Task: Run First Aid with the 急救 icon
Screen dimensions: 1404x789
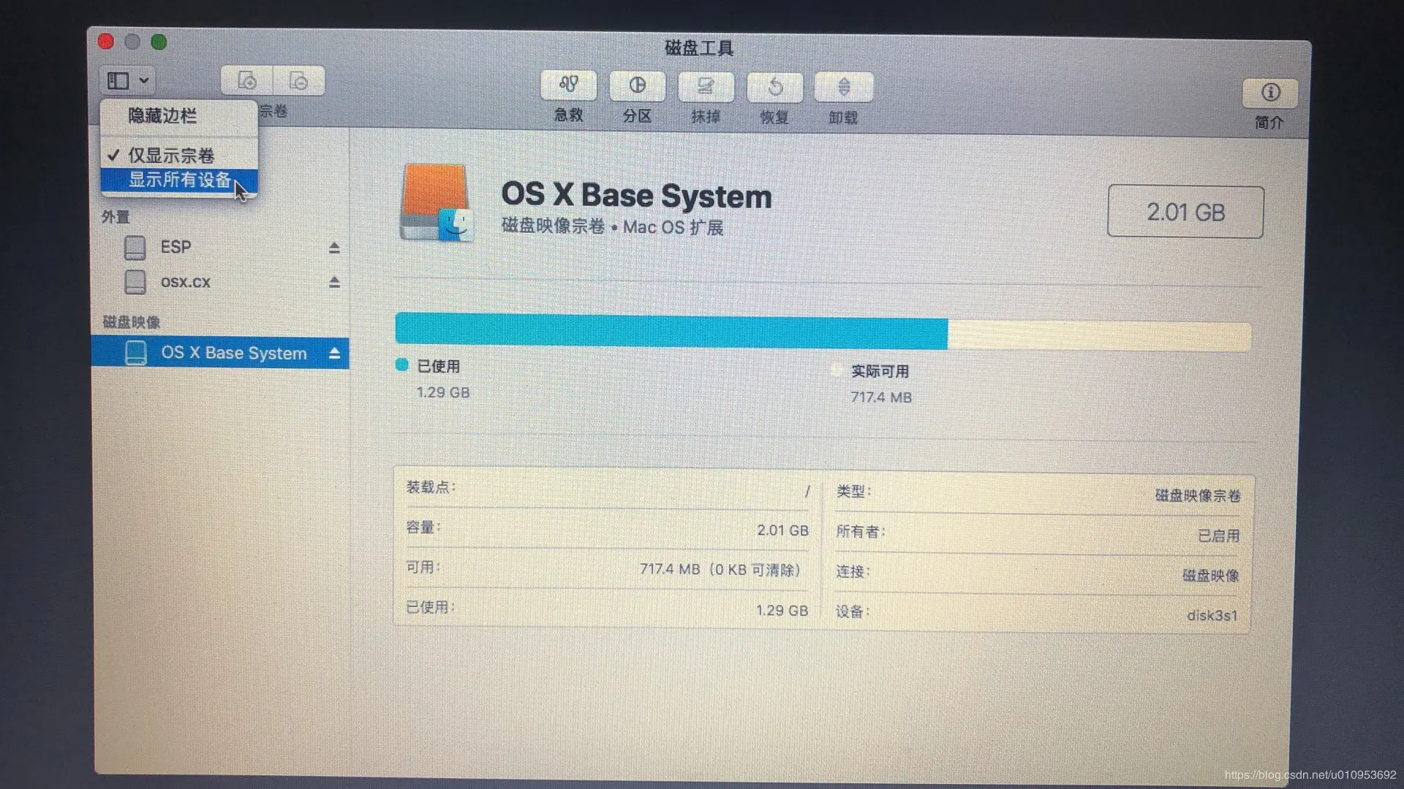Action: click(x=569, y=85)
